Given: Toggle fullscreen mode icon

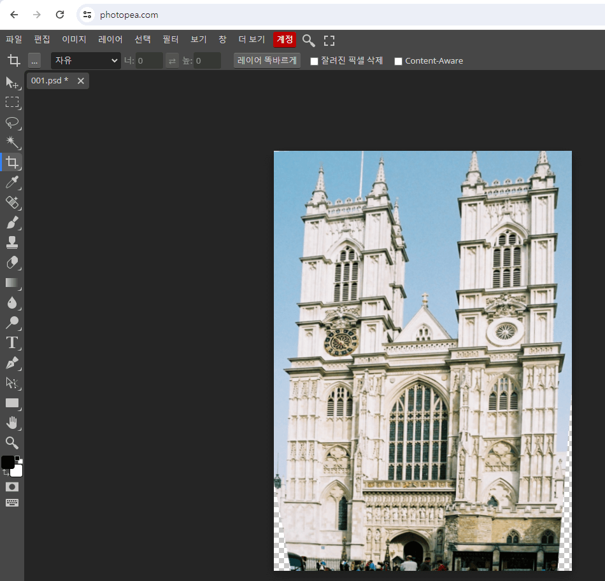Looking at the screenshot, I should pos(329,41).
